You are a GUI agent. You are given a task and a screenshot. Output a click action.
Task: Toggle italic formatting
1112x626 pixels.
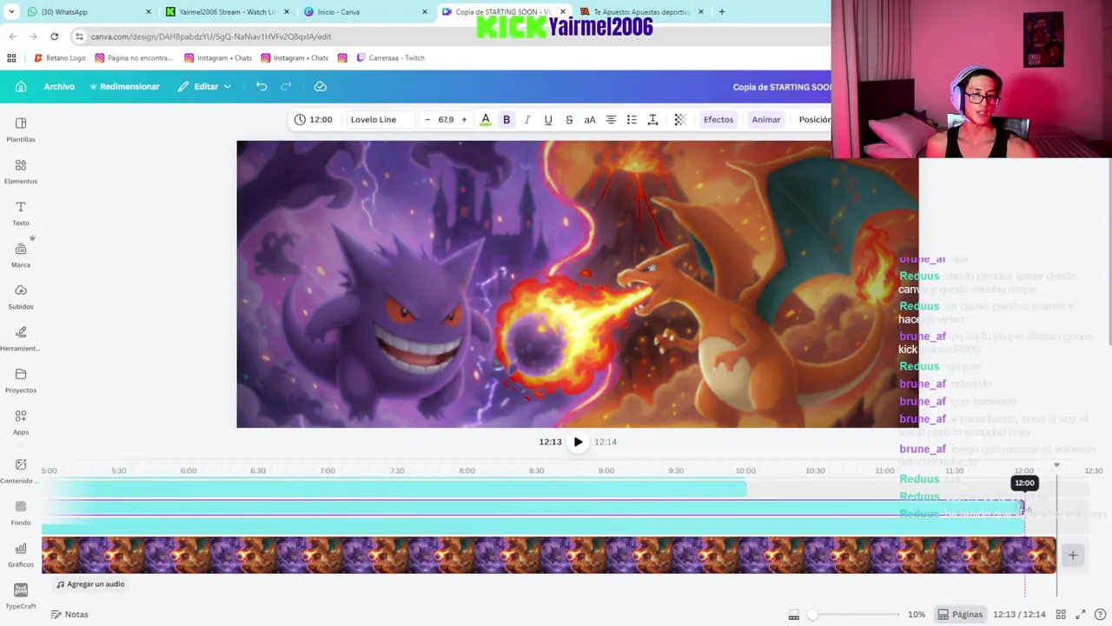coord(527,119)
